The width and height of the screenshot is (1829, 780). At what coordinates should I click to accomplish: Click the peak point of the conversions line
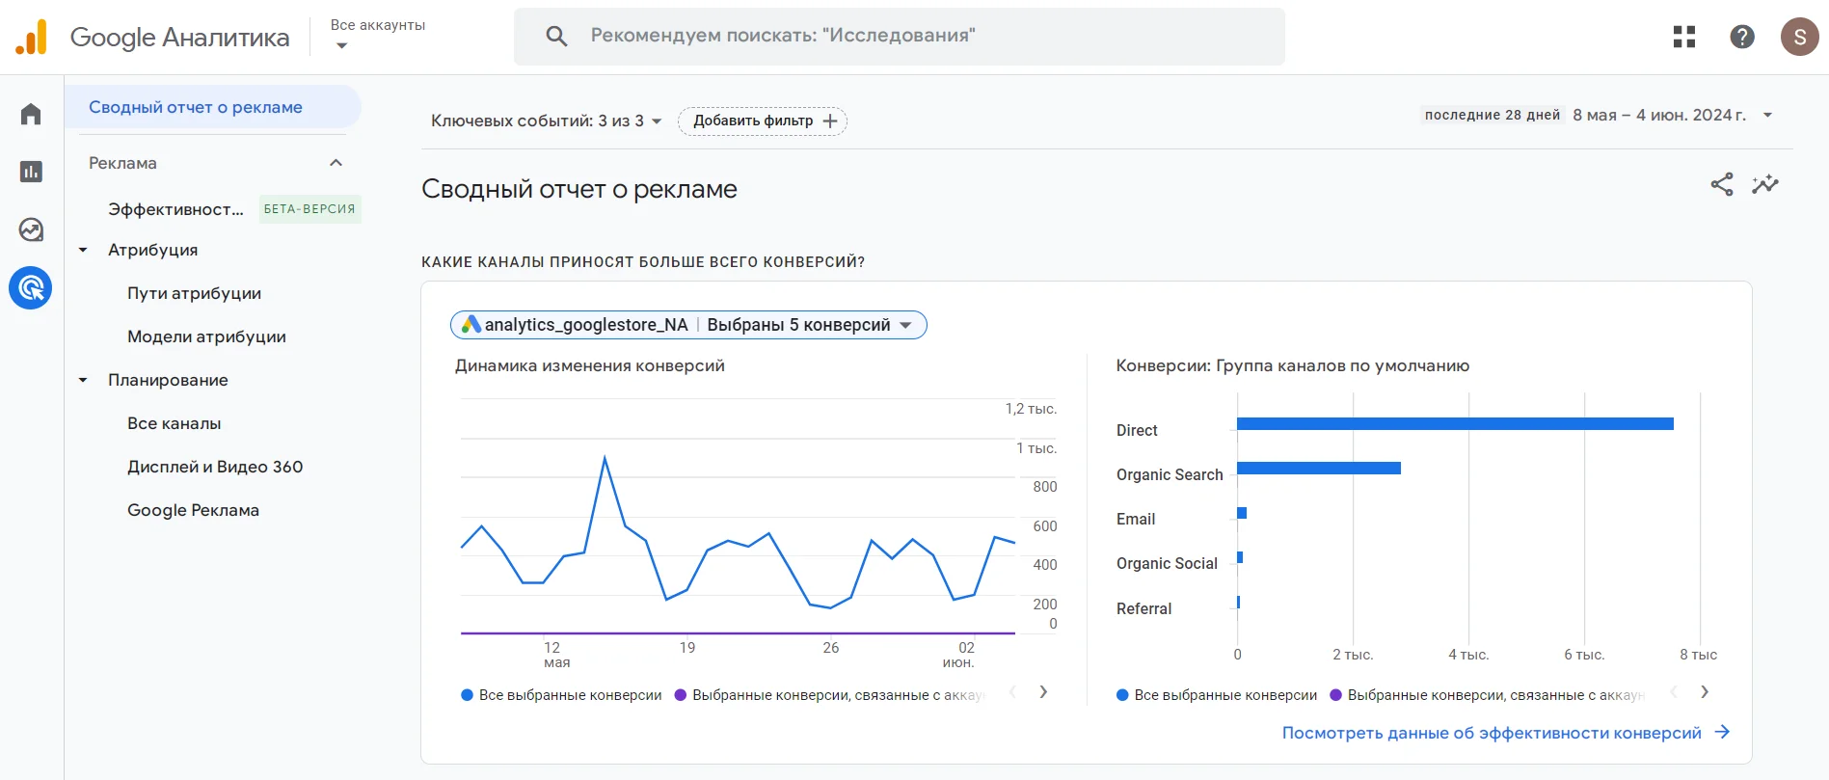[605, 457]
